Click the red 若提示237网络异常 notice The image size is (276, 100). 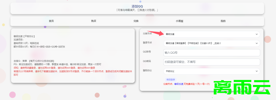click(x=73, y=73)
